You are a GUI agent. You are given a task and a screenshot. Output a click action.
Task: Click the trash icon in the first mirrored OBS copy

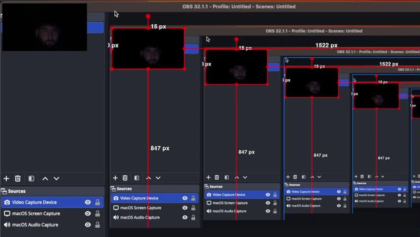tap(125, 178)
